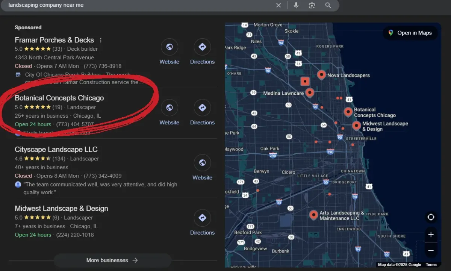Image resolution: width=451 pixels, height=271 pixels.
Task: Click the magnifying glass search icon
Action: [328, 5]
